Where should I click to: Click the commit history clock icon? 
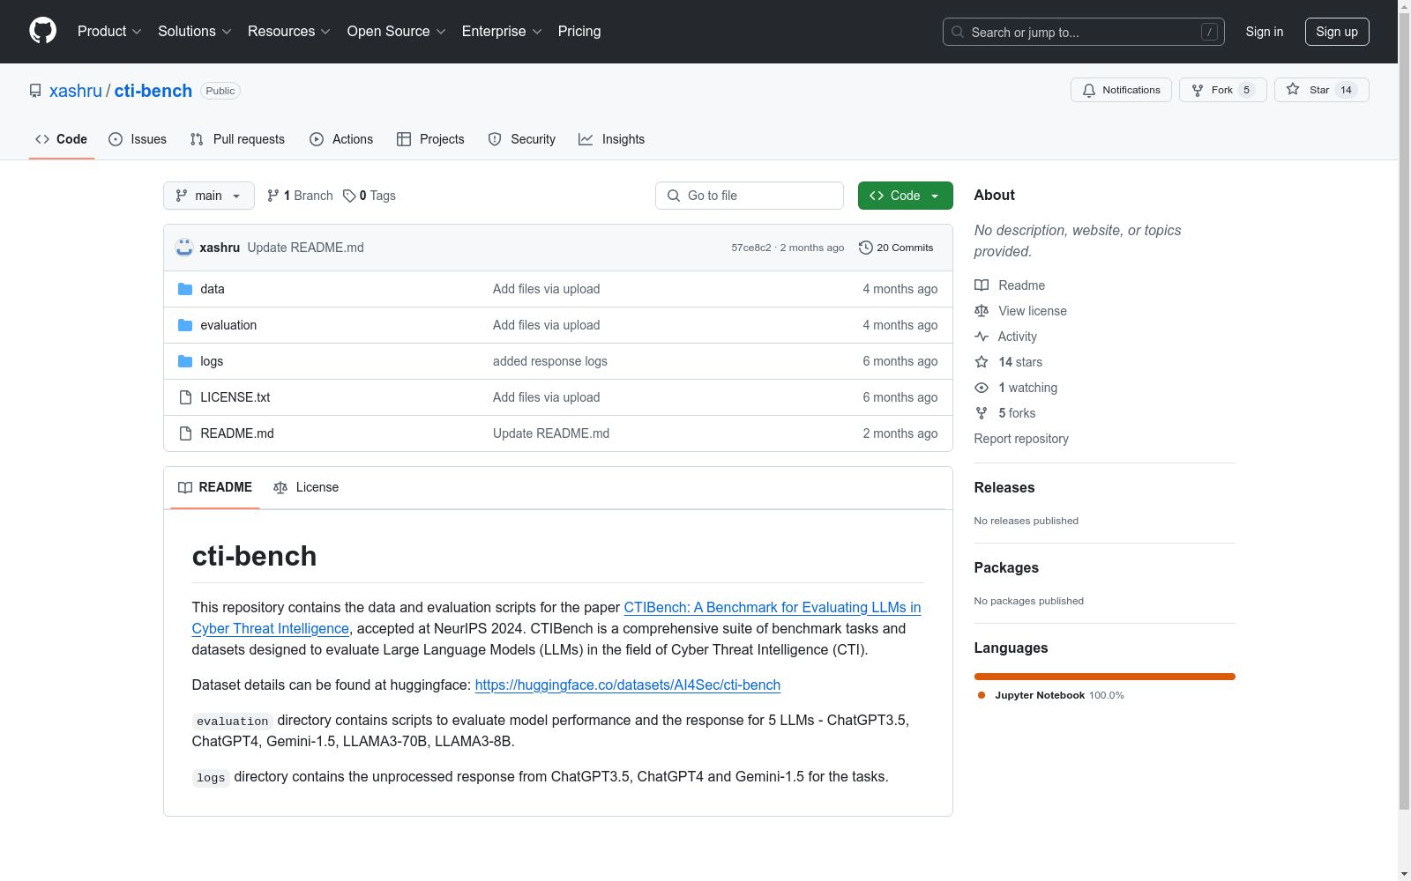(x=866, y=248)
